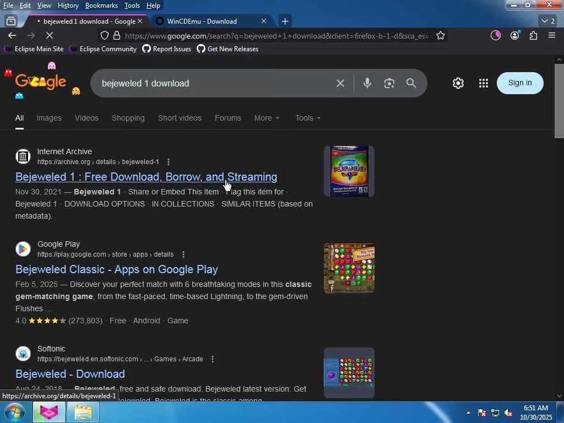Screen dimensions: 564x423
Task: Search by image with the camera lens icon
Action: click(x=389, y=84)
